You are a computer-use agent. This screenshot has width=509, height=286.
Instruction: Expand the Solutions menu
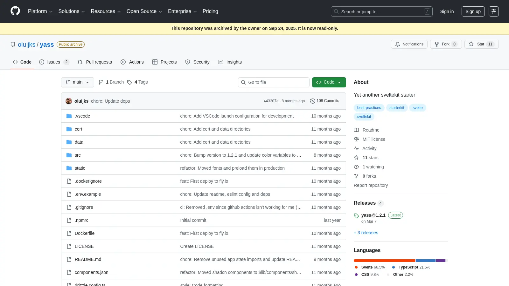(x=72, y=11)
